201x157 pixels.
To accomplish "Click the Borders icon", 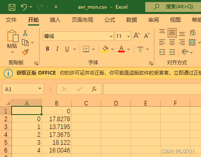I will 86,49.
